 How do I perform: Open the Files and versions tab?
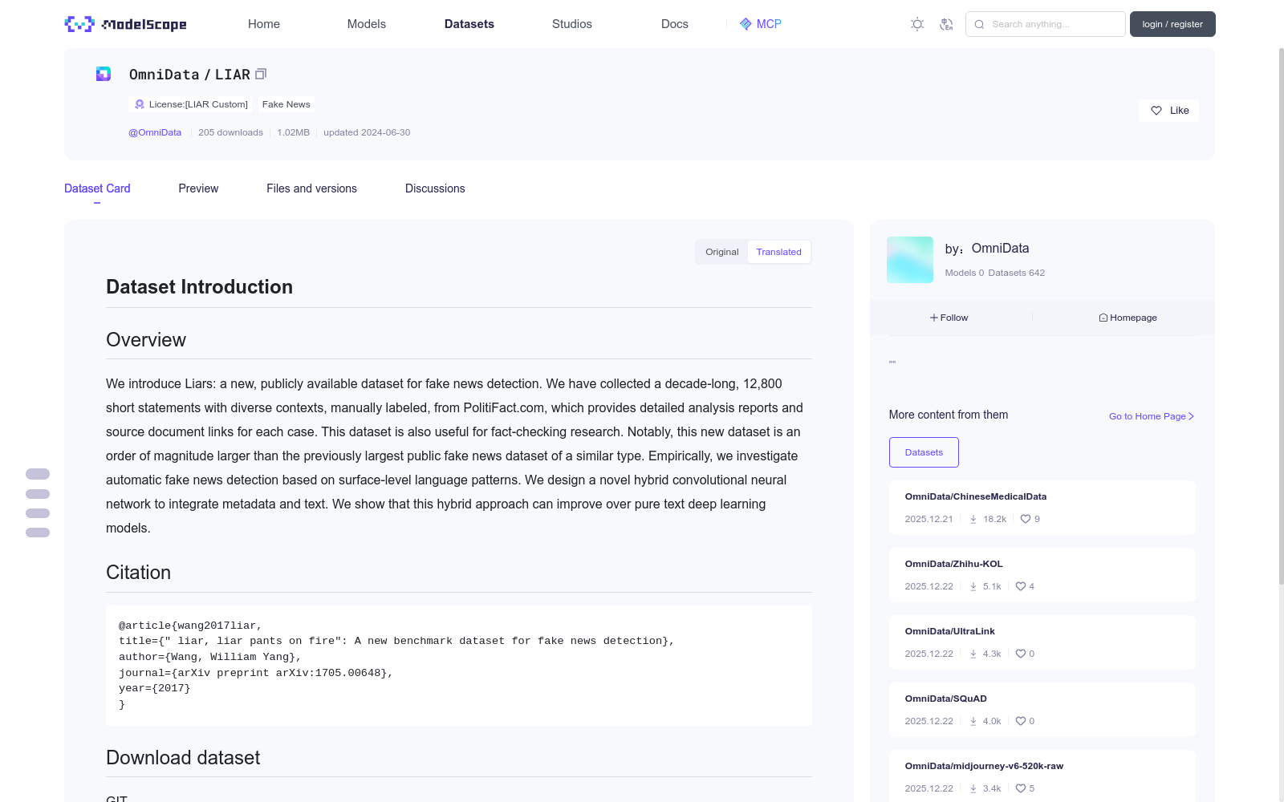point(311,188)
